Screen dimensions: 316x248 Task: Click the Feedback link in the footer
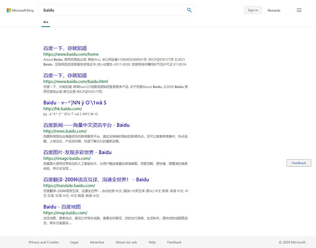click(x=174, y=242)
